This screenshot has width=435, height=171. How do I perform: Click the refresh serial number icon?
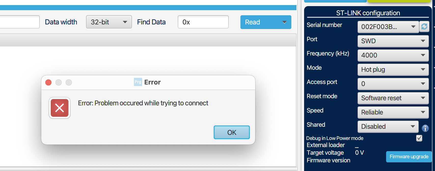[x=424, y=26]
